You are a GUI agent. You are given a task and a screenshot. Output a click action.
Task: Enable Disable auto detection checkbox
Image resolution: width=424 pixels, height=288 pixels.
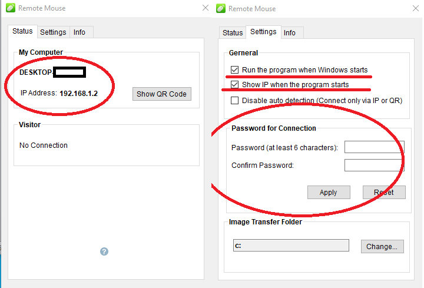pos(235,101)
